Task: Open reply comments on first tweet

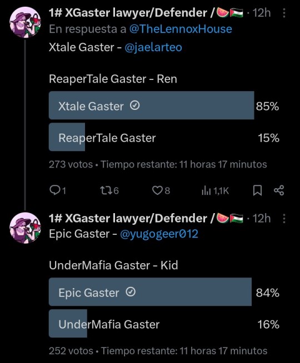Action: pyautogui.click(x=58, y=191)
